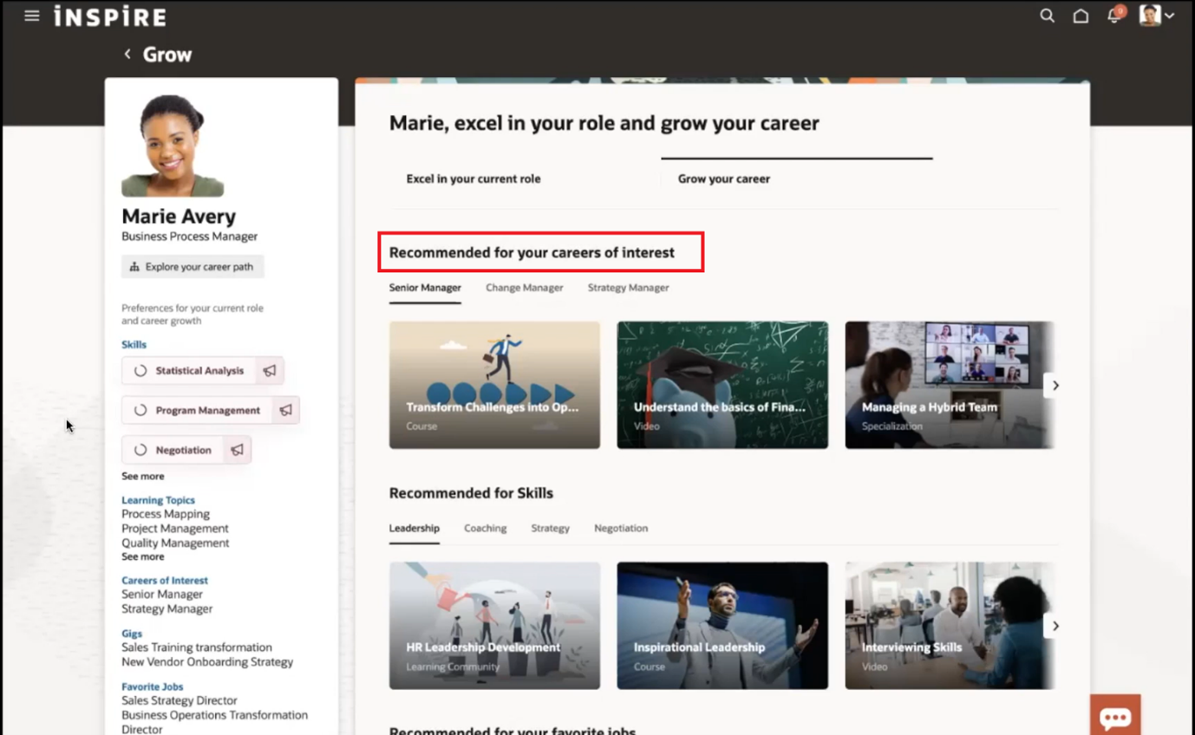Click the progress circle on Program Management skill
1195x735 pixels.
pyautogui.click(x=140, y=409)
